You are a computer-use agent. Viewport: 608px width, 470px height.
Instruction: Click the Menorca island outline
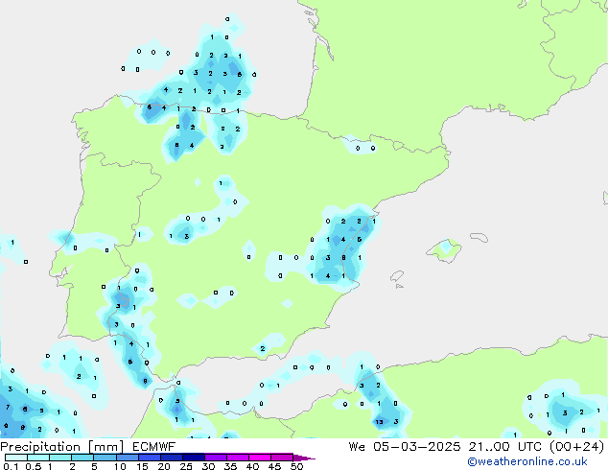click(x=479, y=237)
